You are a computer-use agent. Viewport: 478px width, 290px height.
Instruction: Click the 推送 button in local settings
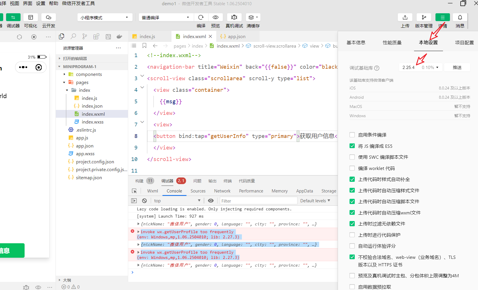[457, 67]
